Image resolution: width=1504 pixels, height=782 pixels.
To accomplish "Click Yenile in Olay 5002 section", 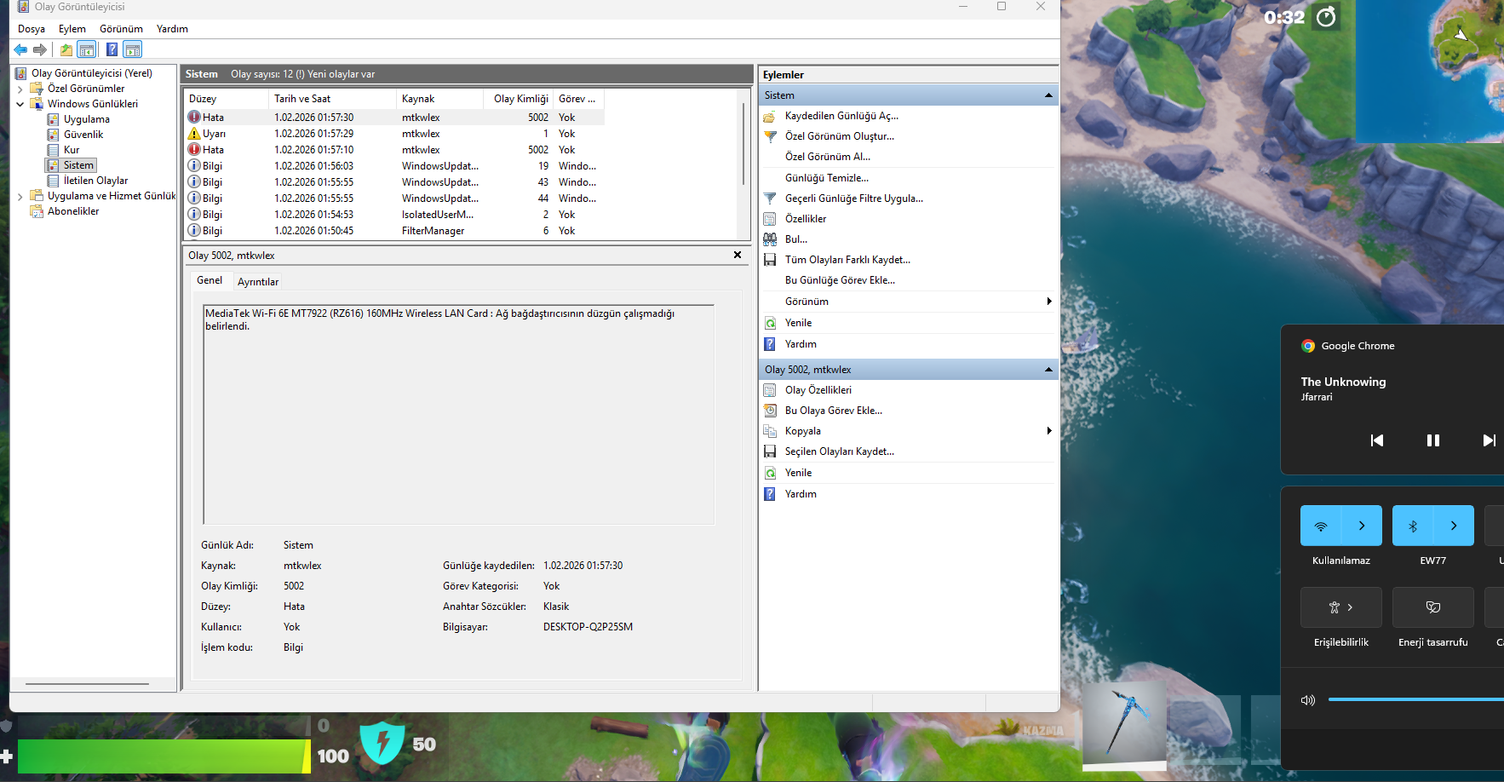I will coord(798,473).
